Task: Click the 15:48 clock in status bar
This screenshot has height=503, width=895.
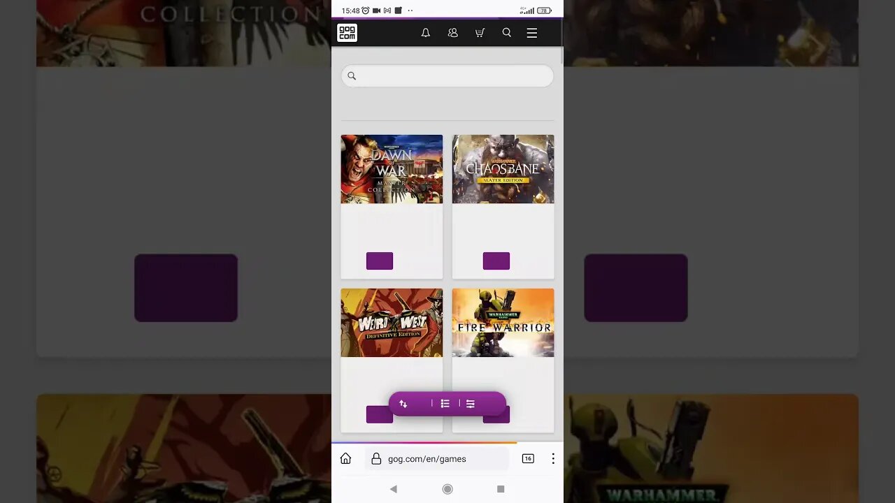Action: [x=350, y=10]
